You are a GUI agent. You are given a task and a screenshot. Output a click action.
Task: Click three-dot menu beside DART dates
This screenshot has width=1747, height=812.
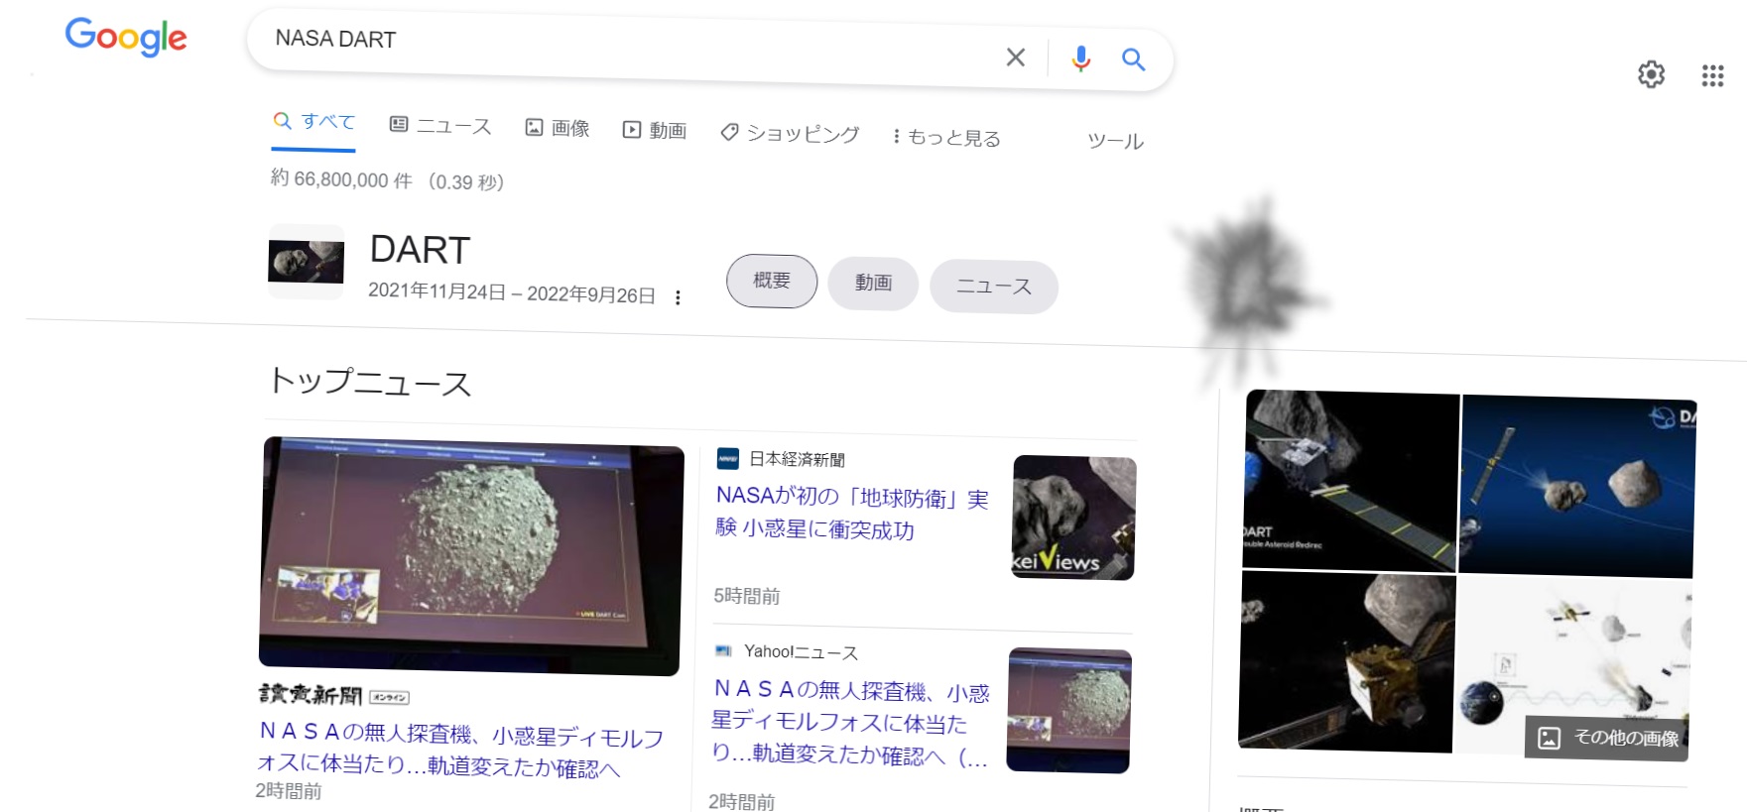point(678,297)
